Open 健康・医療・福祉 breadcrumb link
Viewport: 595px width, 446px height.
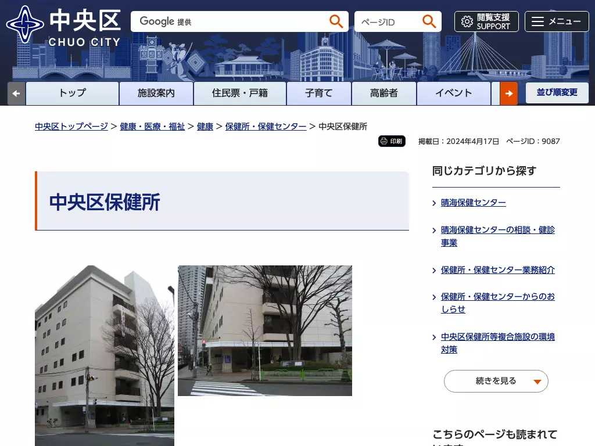pos(152,126)
